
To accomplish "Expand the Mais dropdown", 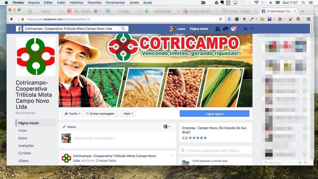I will [x=126, y=113].
